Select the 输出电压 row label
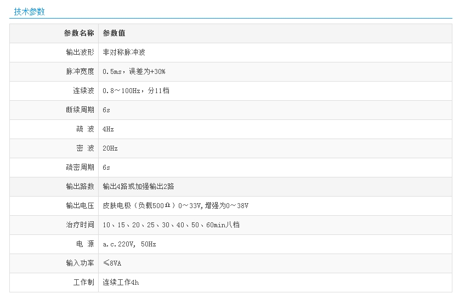The height and width of the screenshot is (299, 459). click(80, 206)
